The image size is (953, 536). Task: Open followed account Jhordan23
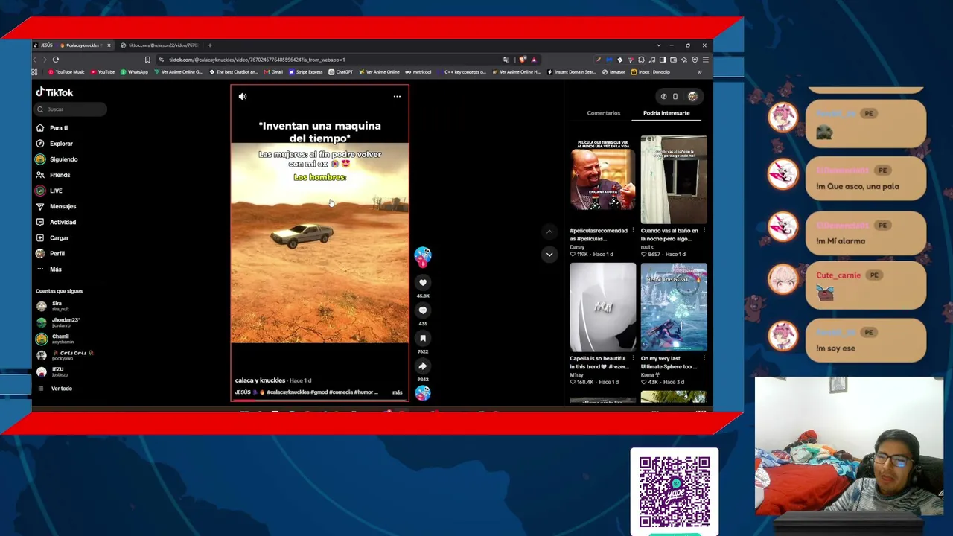tap(58, 322)
